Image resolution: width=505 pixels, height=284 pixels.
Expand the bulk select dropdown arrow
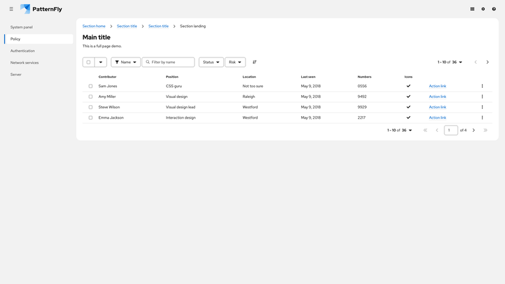[x=100, y=62]
